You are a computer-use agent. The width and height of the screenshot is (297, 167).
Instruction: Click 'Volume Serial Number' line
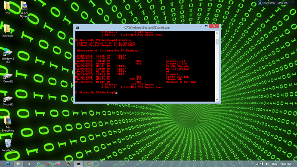(106, 46)
